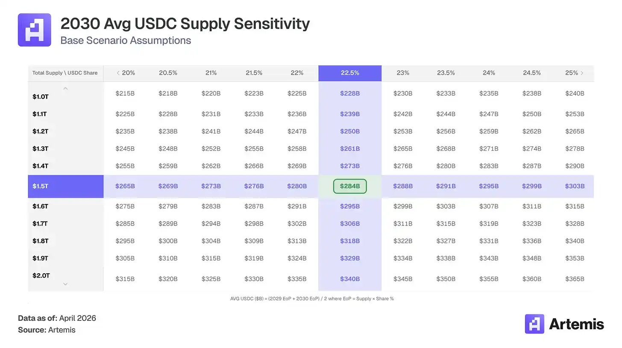Choose the $1.9T total supply row
The height and width of the screenshot is (348, 622).
coord(41,258)
